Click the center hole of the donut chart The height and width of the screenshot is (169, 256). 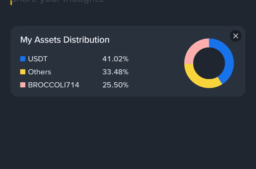point(209,63)
